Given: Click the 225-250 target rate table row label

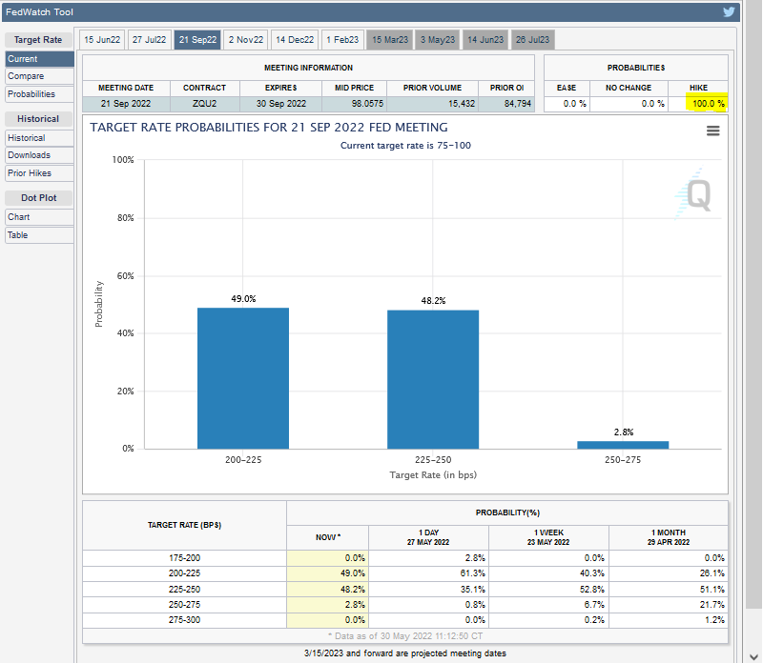Looking at the screenshot, I should [x=184, y=590].
